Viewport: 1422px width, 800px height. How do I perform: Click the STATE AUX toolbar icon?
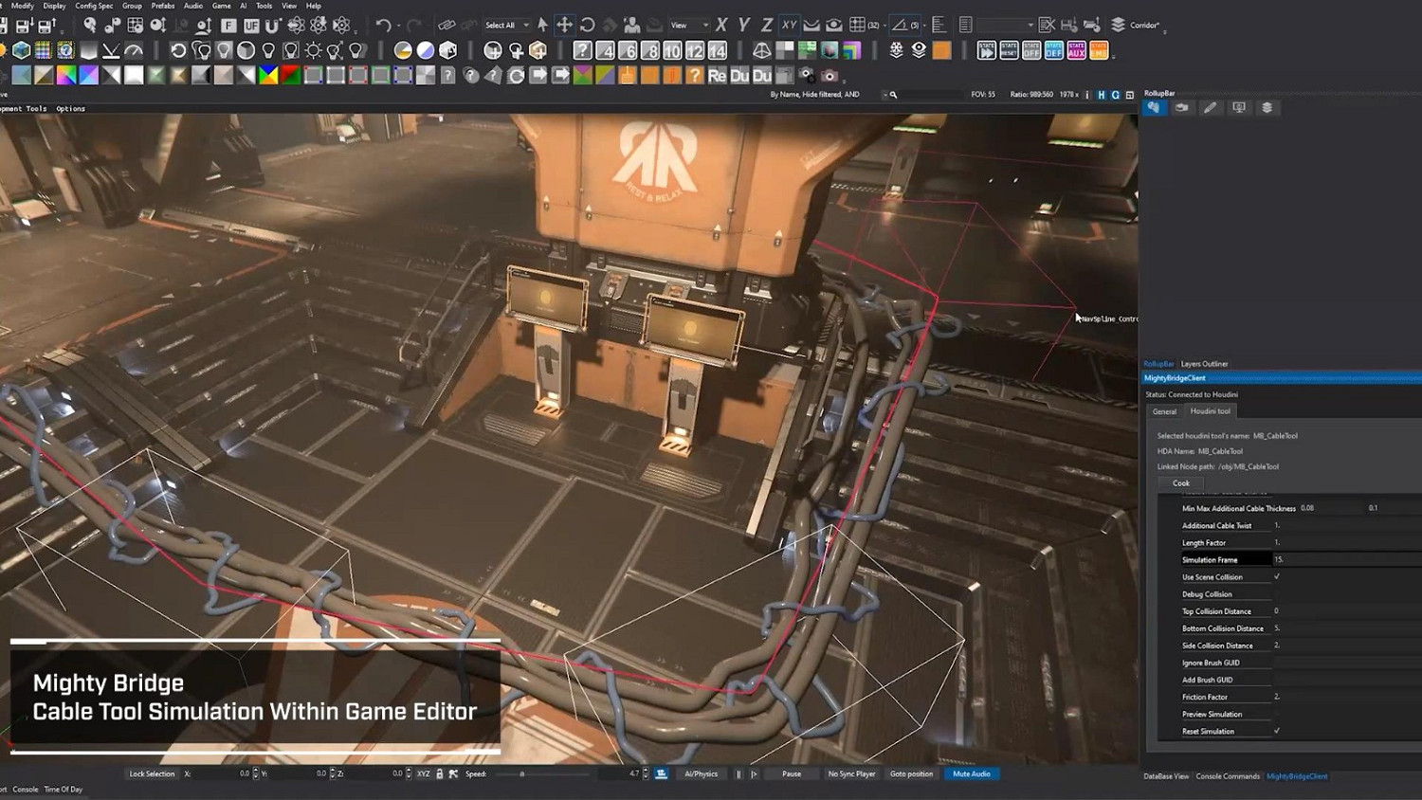coord(1076,50)
